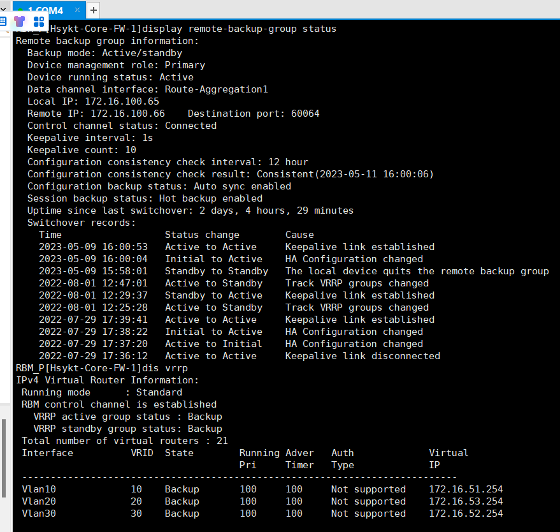
Task: Click 'RBM control channel is established' line
Action: tap(119, 404)
